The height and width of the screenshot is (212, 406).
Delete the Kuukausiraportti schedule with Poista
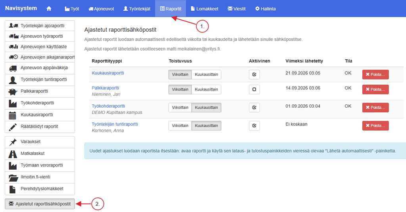(x=375, y=74)
